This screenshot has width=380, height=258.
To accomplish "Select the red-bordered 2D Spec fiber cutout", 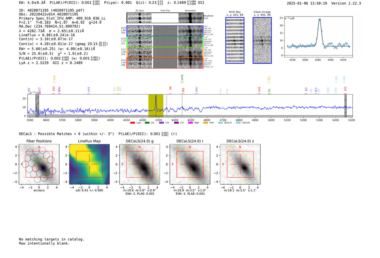I will [140, 63].
